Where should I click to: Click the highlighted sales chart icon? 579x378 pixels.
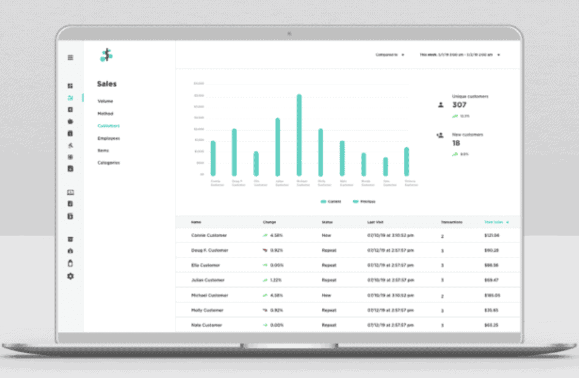(70, 97)
